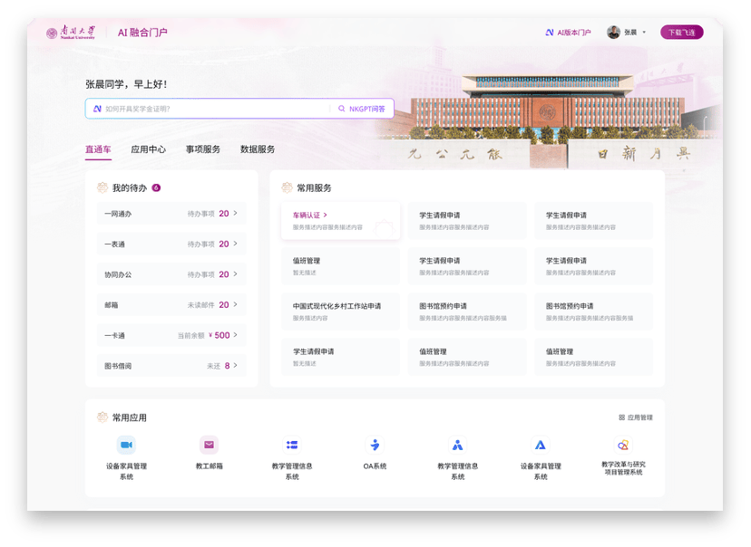This screenshot has height=547, width=751.
Task: Click the NKGPT问答 search button
Action: coord(362,109)
